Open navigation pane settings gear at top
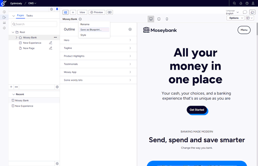 click(x=52, y=9)
